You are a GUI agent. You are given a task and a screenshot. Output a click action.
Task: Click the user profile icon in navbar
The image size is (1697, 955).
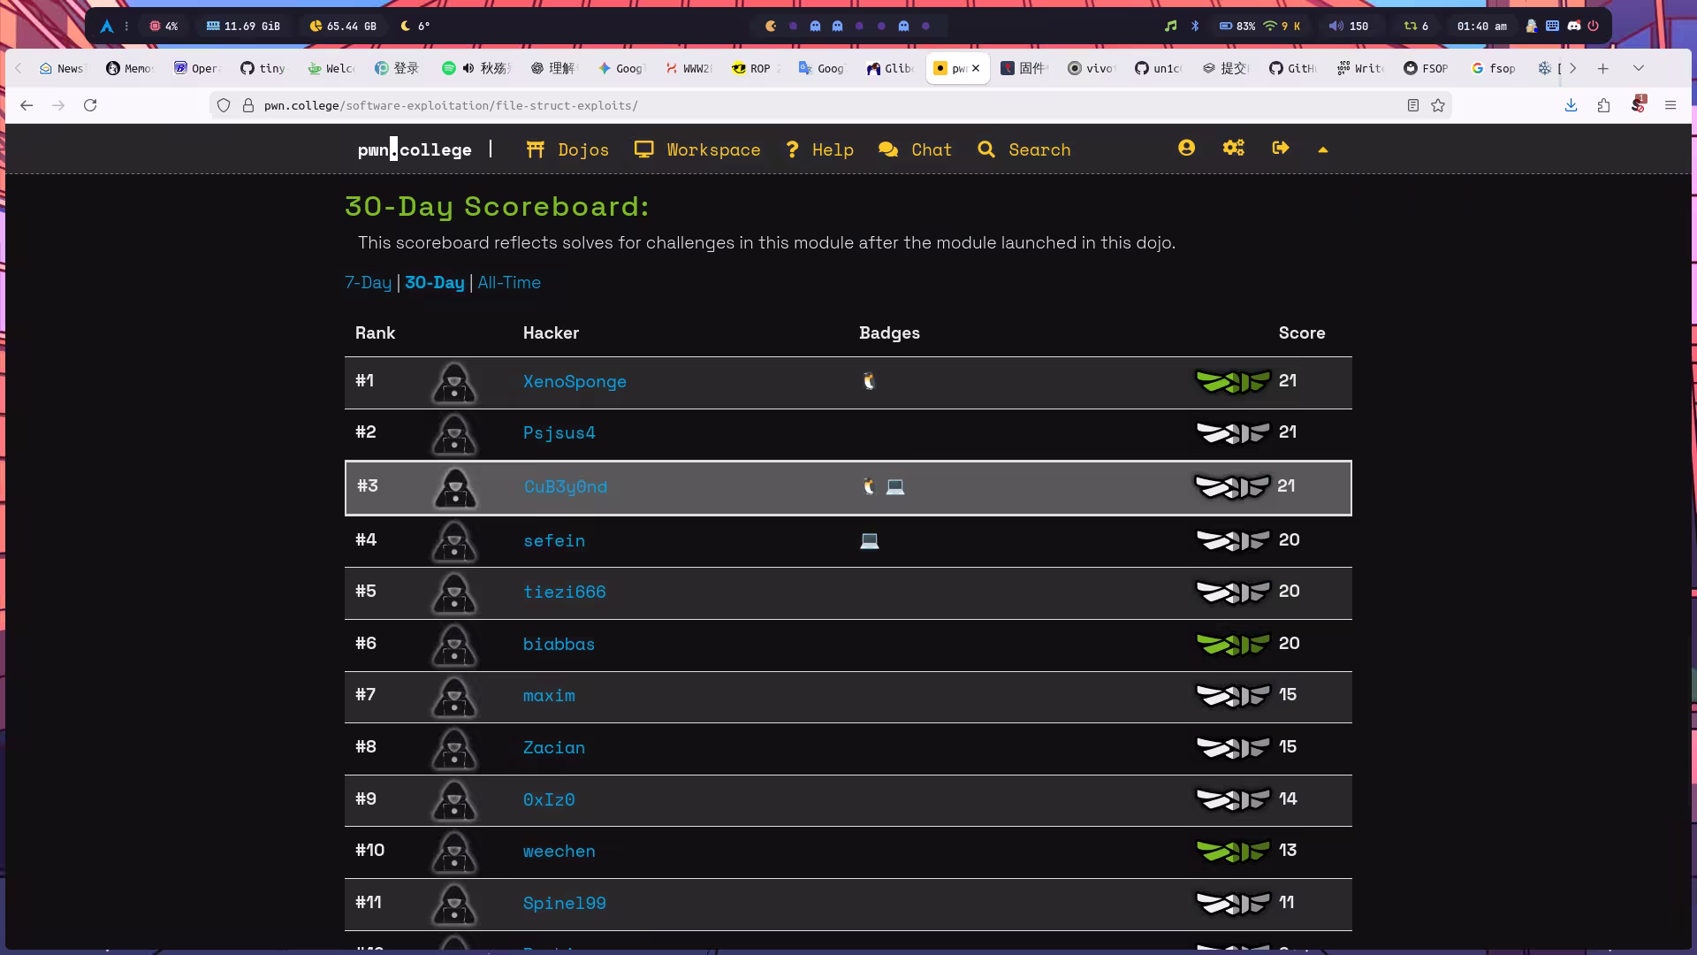click(x=1186, y=148)
